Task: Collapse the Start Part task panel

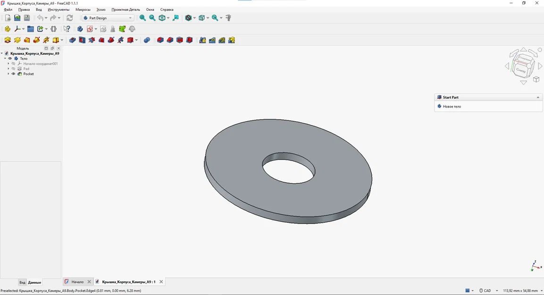Action: coord(538,98)
